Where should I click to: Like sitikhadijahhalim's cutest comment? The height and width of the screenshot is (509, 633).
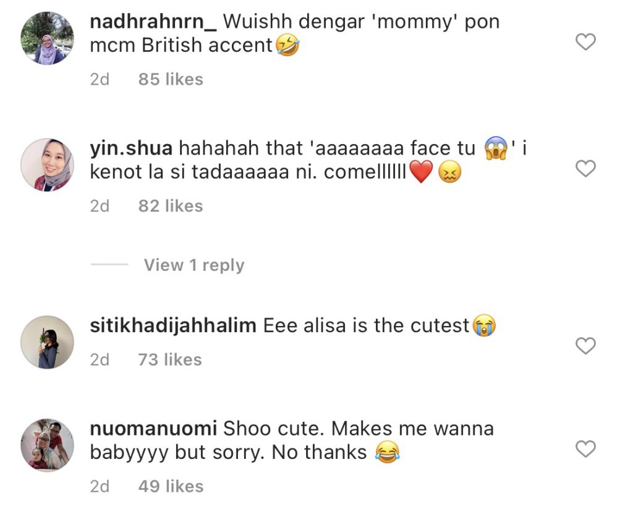click(x=585, y=346)
